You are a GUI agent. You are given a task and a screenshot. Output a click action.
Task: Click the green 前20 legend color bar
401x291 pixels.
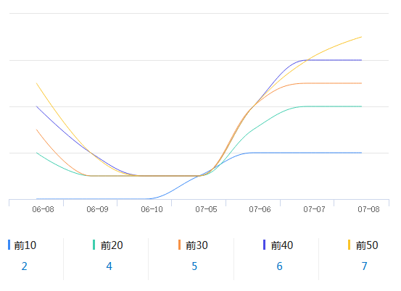click(94, 245)
